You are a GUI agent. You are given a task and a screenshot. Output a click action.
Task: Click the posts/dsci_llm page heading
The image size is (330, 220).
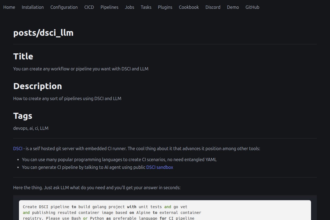pos(43,33)
